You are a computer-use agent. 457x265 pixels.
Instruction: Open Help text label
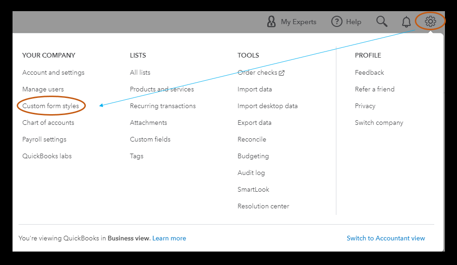point(354,22)
